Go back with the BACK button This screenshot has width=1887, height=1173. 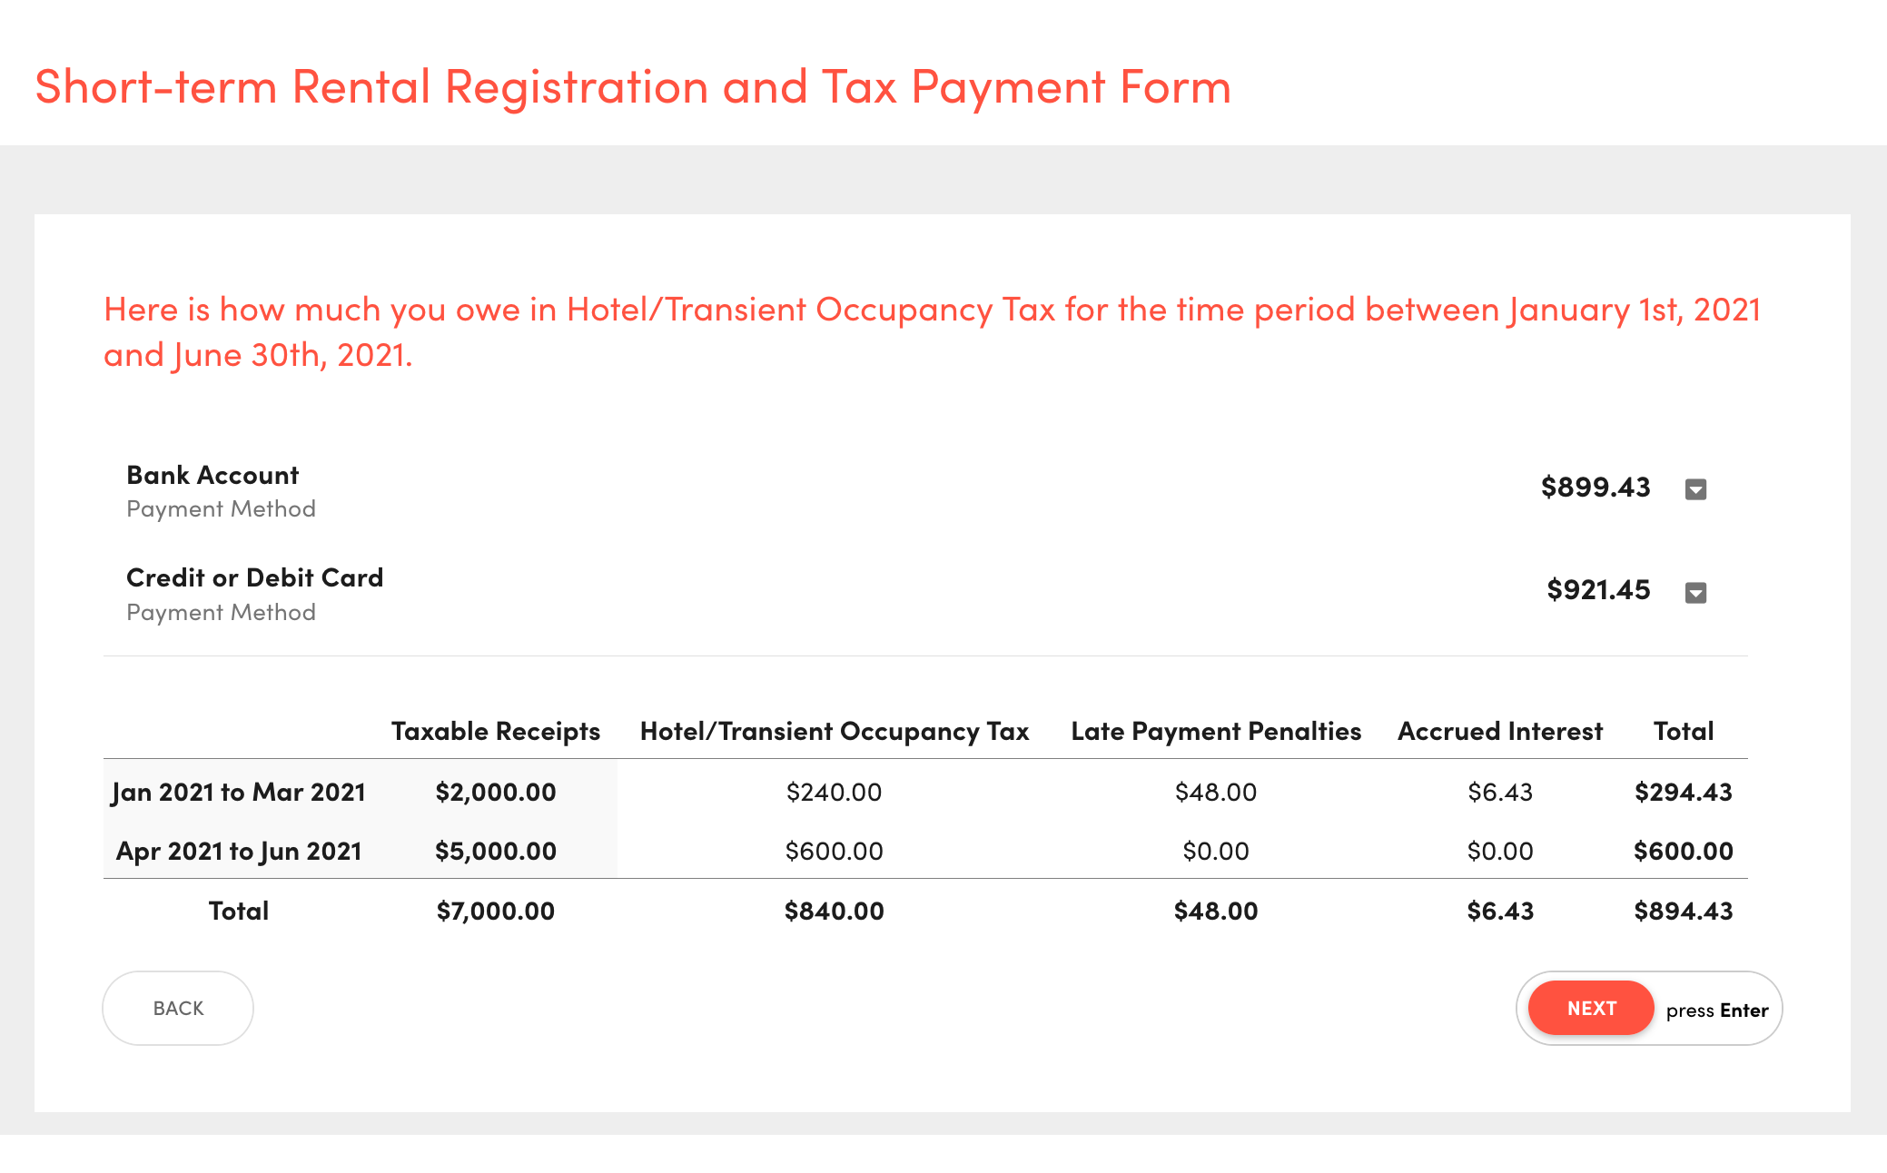pos(178,1008)
